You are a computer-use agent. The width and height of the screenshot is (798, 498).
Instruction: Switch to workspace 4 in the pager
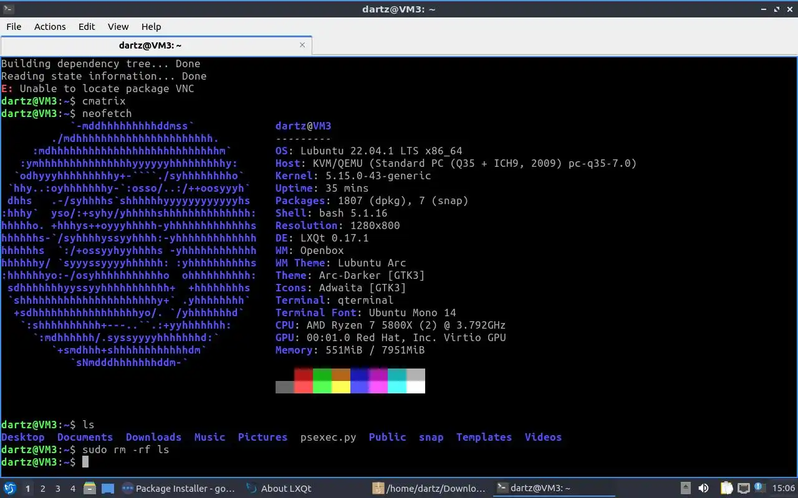(x=72, y=489)
